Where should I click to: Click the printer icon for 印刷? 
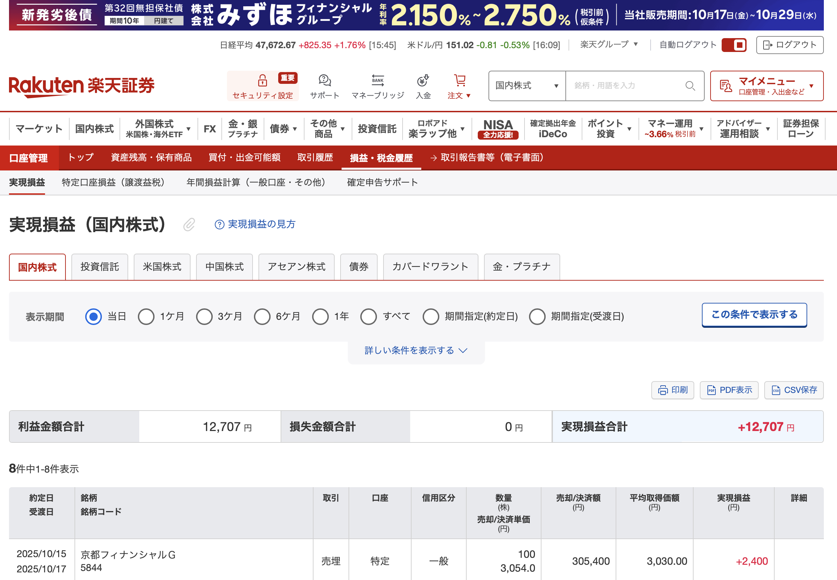tap(663, 390)
